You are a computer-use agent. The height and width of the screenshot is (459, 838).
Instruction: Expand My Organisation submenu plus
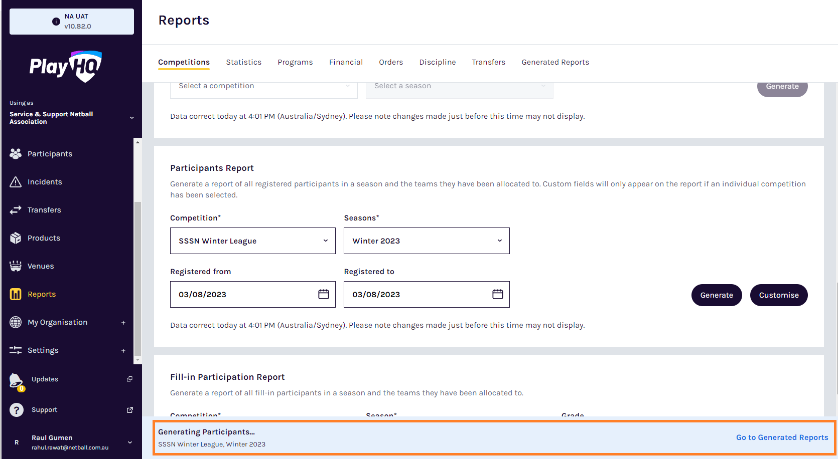pos(123,323)
